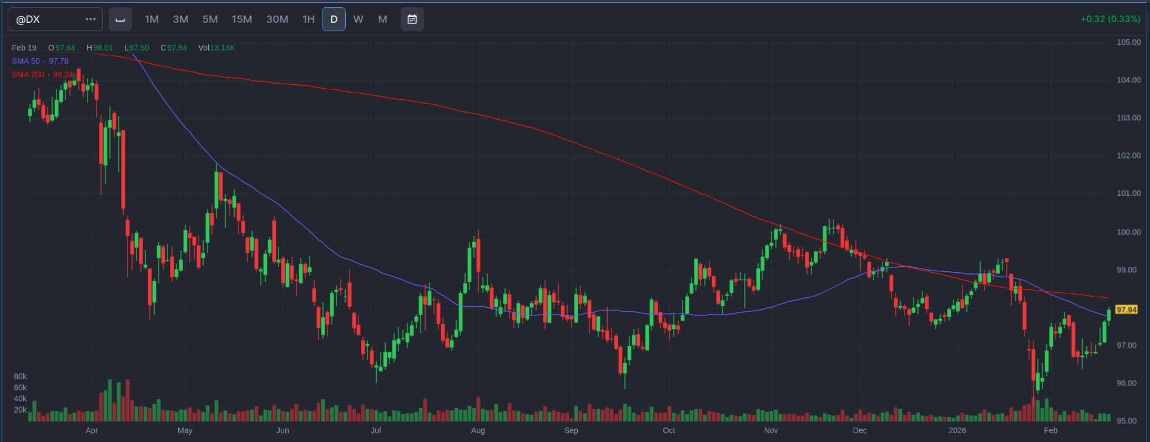Open the calendar date range picker
Viewport: 1150px width, 442px height.
click(x=412, y=19)
